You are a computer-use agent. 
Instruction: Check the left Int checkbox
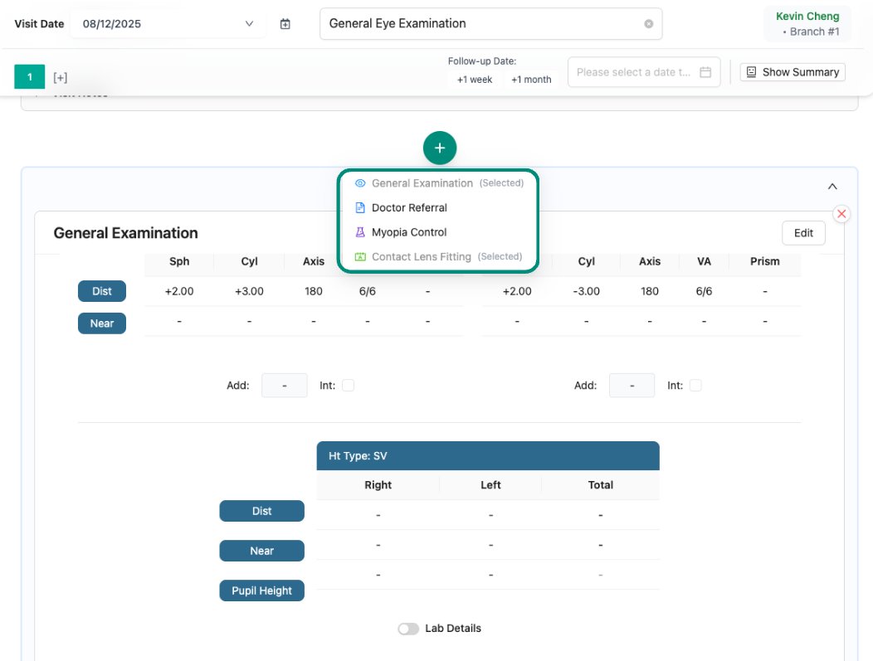348,386
